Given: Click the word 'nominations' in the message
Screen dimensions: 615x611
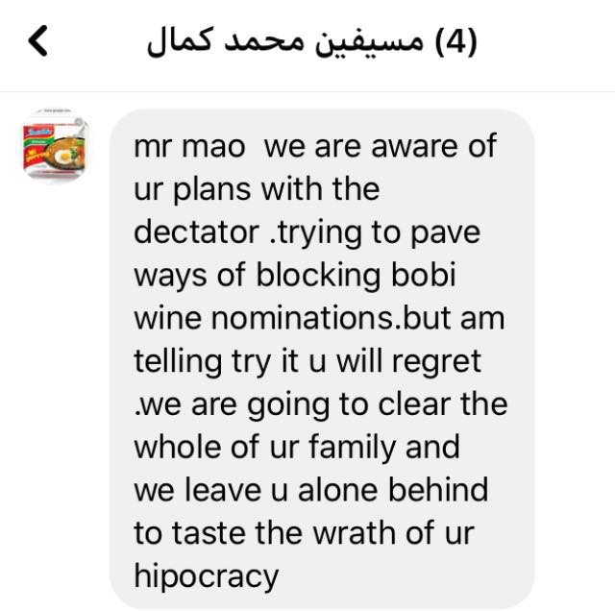Looking at the screenshot, I should [303, 318].
